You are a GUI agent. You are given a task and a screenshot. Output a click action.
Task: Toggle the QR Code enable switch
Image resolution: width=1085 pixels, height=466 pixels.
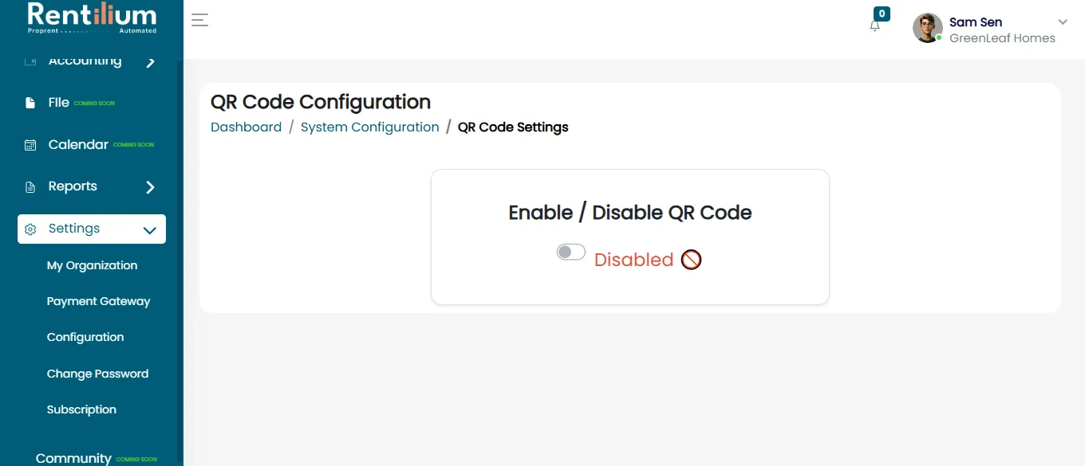[x=571, y=253]
